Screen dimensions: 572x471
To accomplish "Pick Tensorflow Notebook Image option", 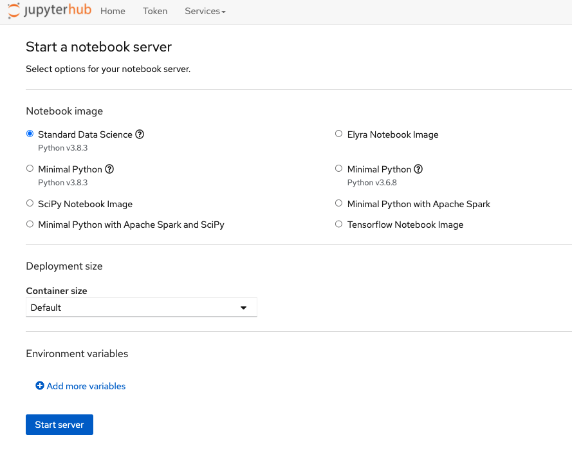I will 339,225.
